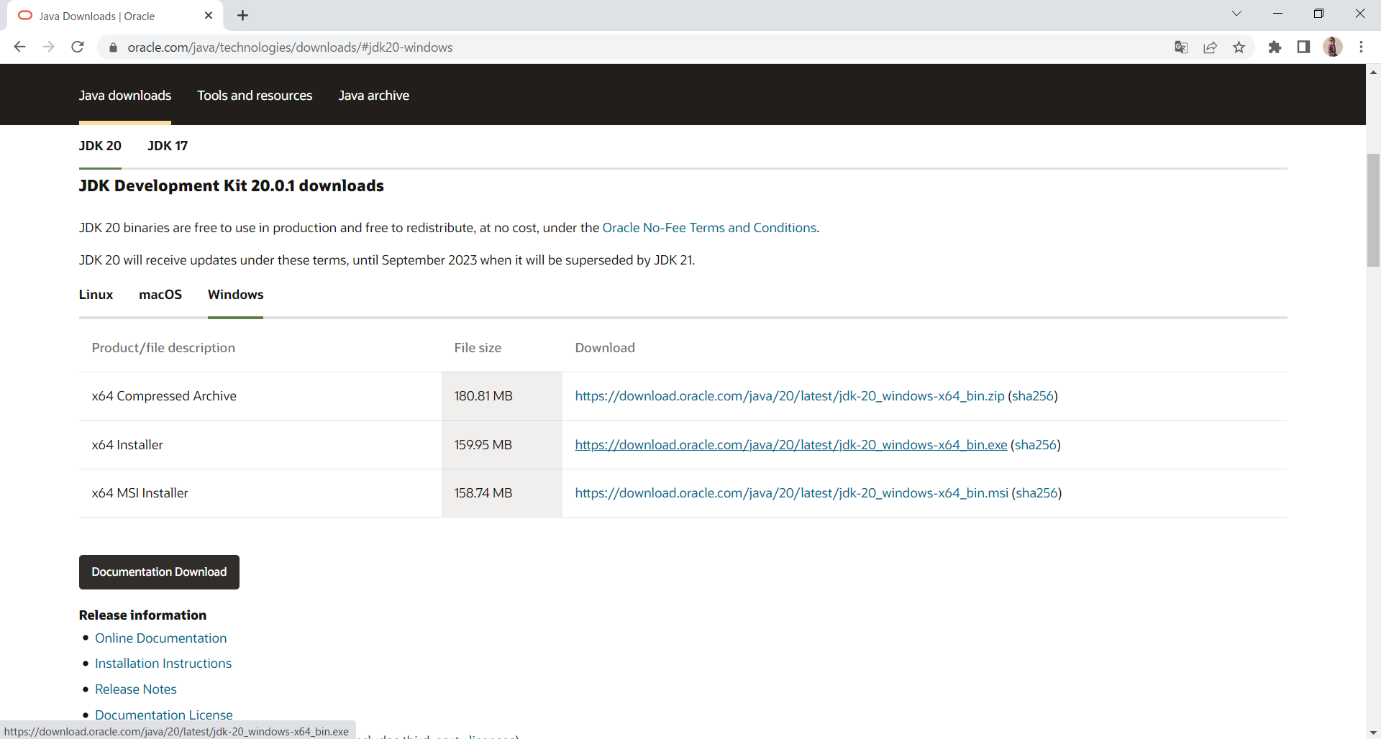This screenshot has height=739, width=1381.
Task: Open the Java archive menu item
Action: click(374, 96)
